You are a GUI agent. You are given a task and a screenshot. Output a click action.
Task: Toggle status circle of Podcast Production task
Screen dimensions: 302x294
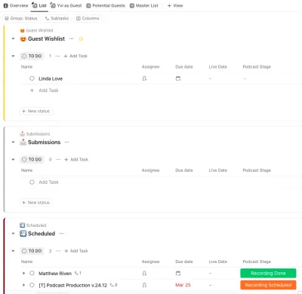[x=32, y=285]
